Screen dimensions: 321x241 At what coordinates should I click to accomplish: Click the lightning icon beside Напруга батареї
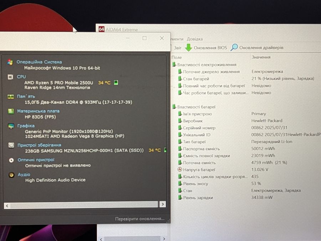pos(180,169)
